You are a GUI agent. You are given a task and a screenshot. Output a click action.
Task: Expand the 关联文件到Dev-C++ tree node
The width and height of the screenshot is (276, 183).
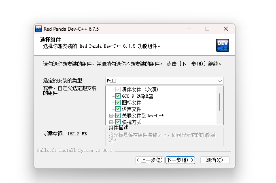(x=111, y=116)
